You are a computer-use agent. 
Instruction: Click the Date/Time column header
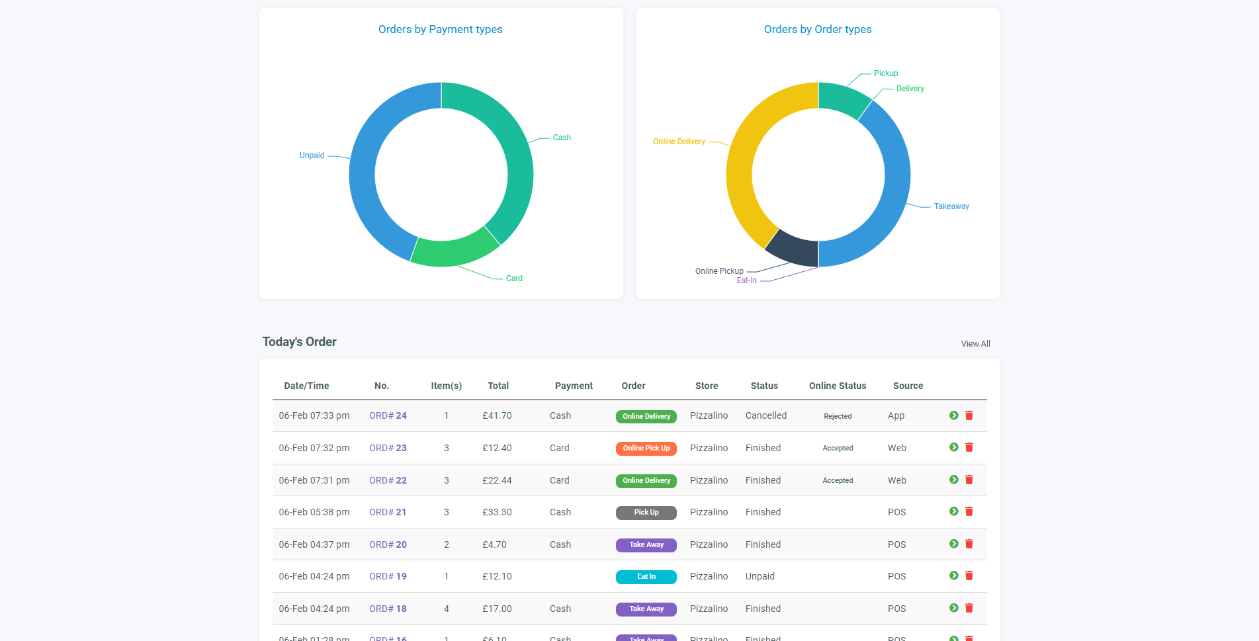click(306, 386)
